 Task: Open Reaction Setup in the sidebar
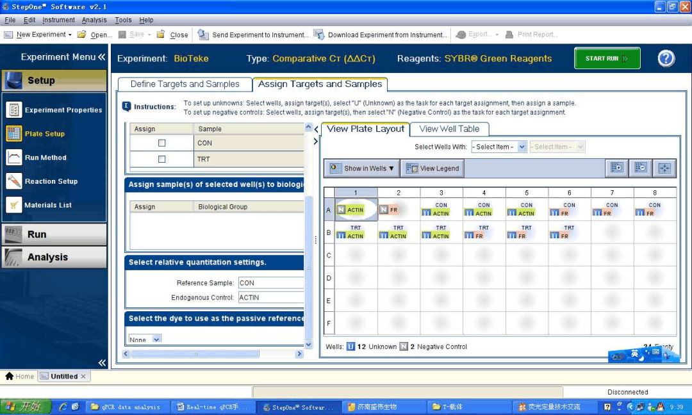click(51, 181)
